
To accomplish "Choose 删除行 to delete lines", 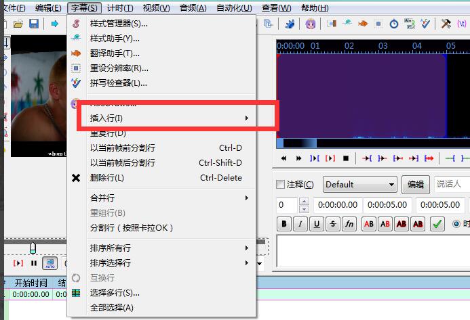I will point(162,178).
